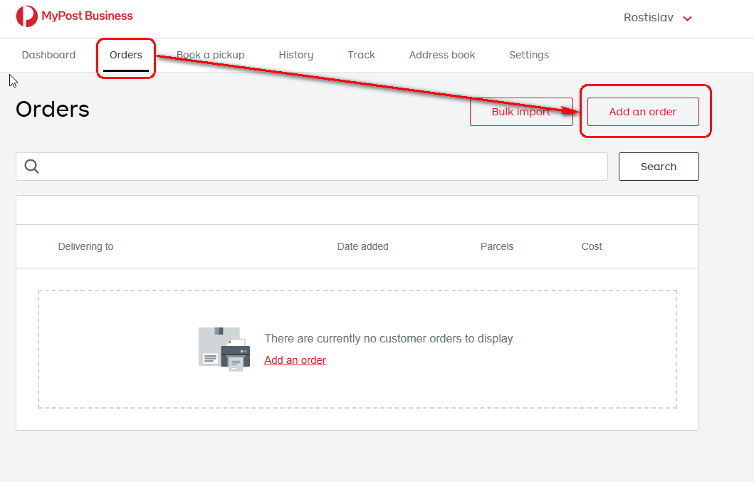Open the Settings tab
The height and width of the screenshot is (482, 754).
(x=529, y=55)
